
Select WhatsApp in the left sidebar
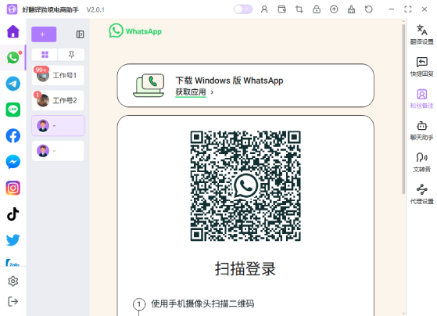pyautogui.click(x=13, y=57)
